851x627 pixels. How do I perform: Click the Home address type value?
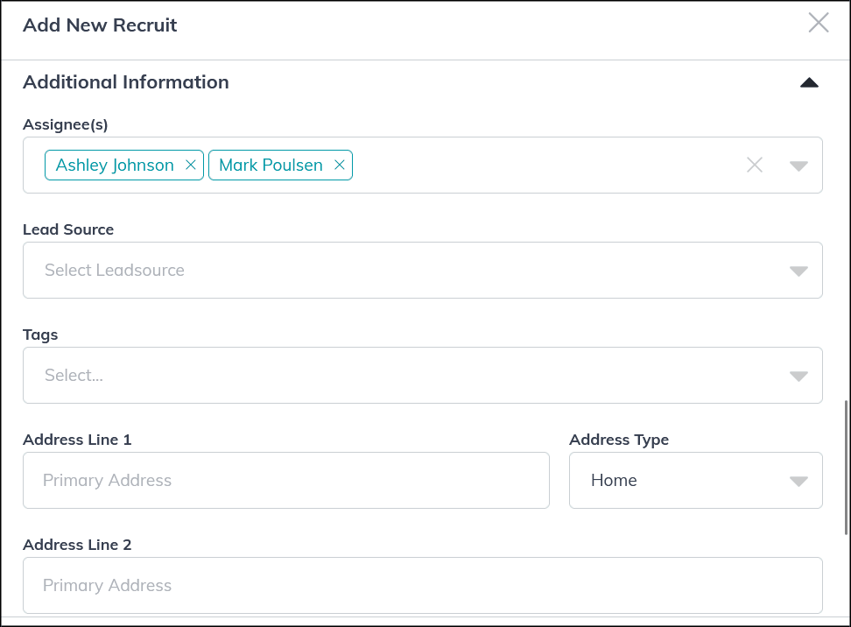pyautogui.click(x=614, y=480)
